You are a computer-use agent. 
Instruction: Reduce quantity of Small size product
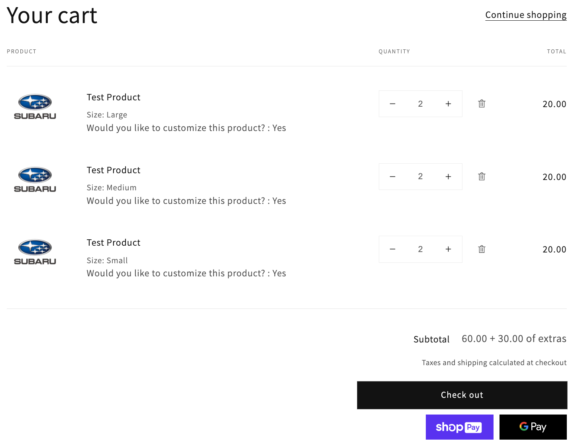(x=392, y=249)
